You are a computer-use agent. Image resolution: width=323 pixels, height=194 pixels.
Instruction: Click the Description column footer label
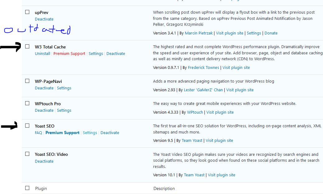tap(164, 189)
